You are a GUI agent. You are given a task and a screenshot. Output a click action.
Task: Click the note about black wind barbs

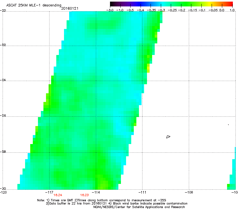point(148,204)
